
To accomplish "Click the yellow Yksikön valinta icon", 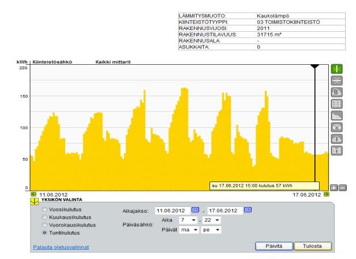I will tap(34, 202).
